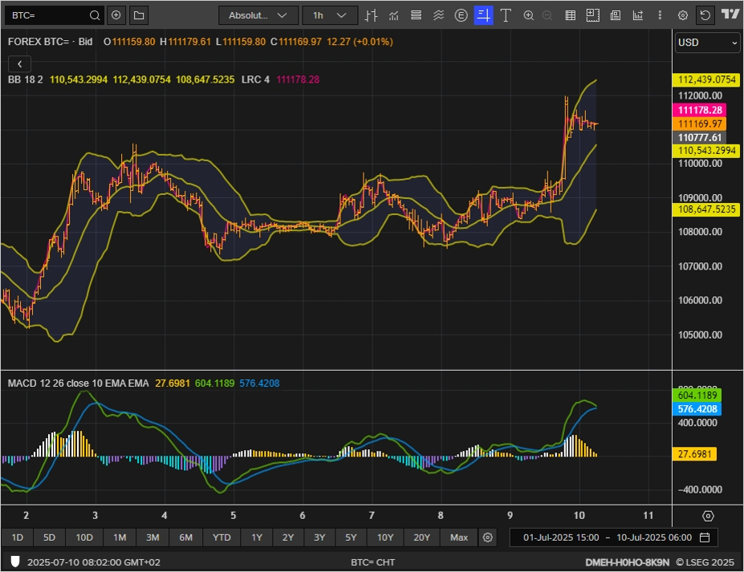Open the indicators icon in toolbar

pos(393,16)
